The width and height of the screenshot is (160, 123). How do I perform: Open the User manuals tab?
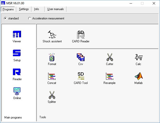coord(56,9)
